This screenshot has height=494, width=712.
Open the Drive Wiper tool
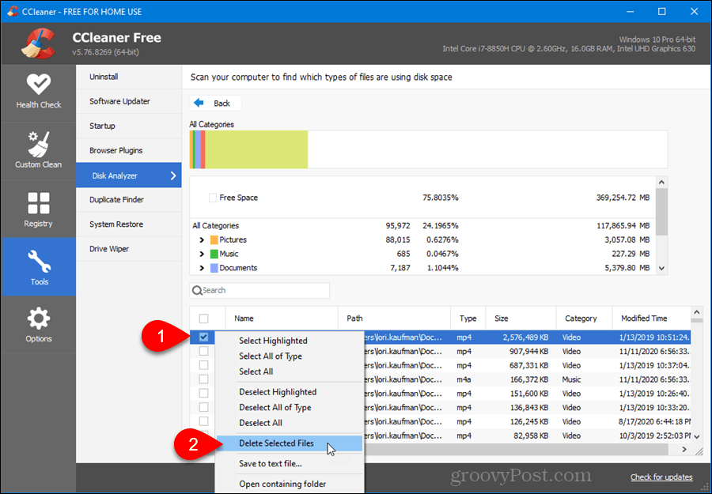[x=129, y=249]
